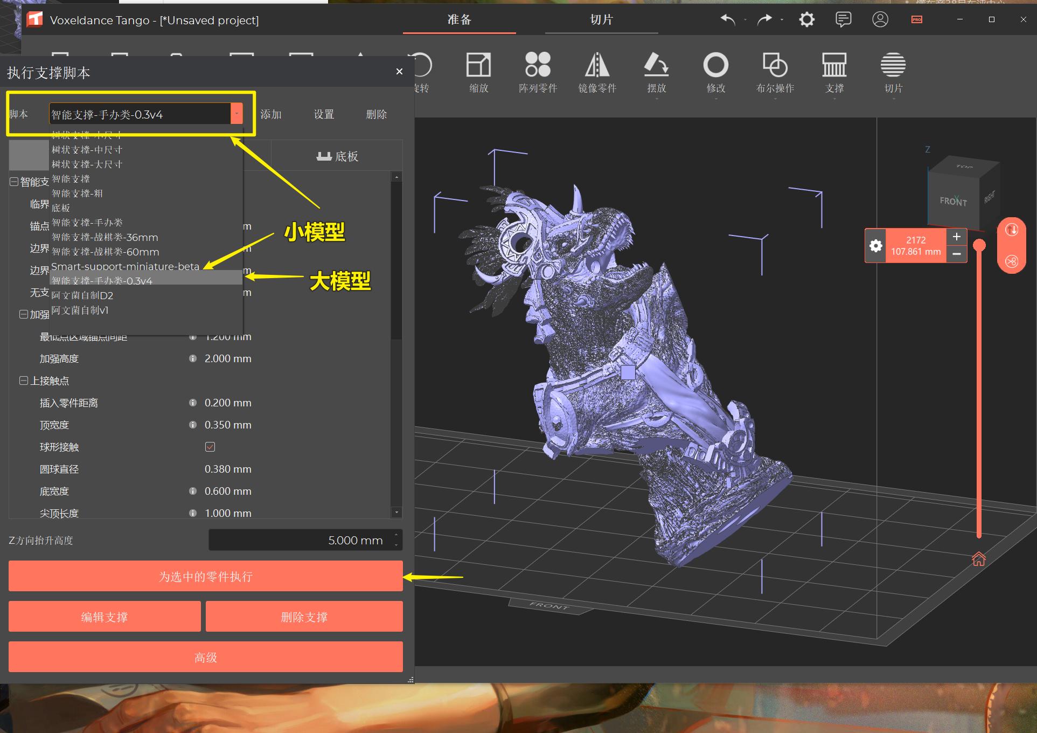The image size is (1037, 733).
Task: Open the feedback chat icon in title bar
Action: [x=843, y=19]
